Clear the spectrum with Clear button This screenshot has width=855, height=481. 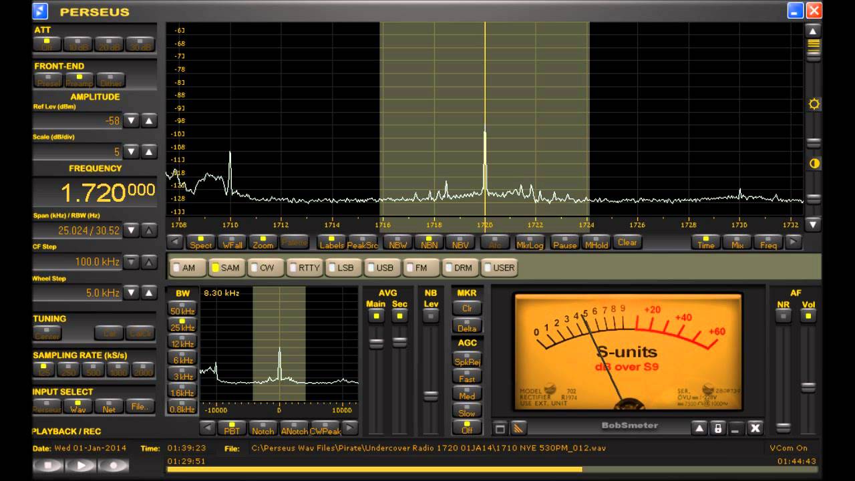point(627,242)
